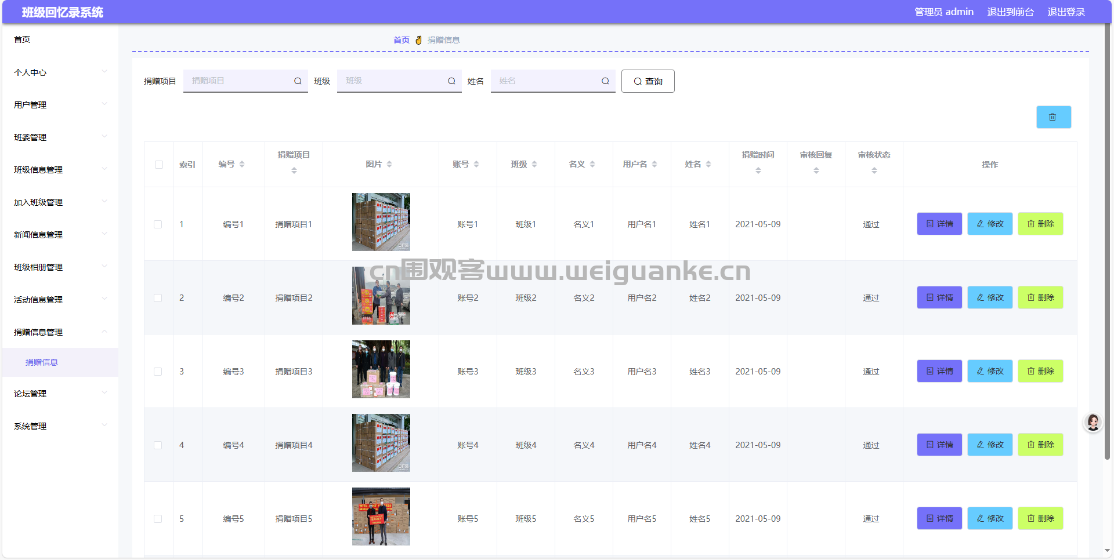
Task: Click search icon in 班级 filter field
Action: pos(451,81)
